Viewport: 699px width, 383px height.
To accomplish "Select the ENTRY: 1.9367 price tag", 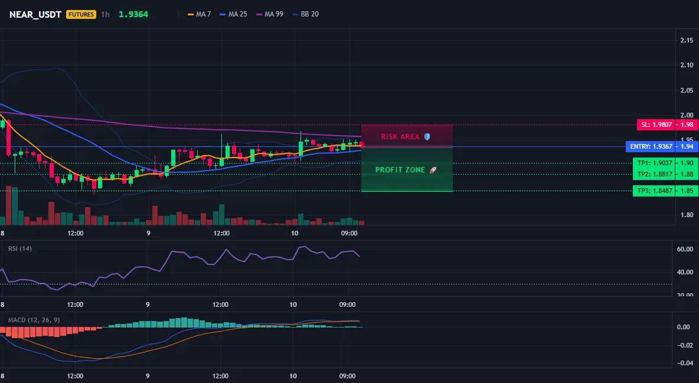I will click(651, 146).
